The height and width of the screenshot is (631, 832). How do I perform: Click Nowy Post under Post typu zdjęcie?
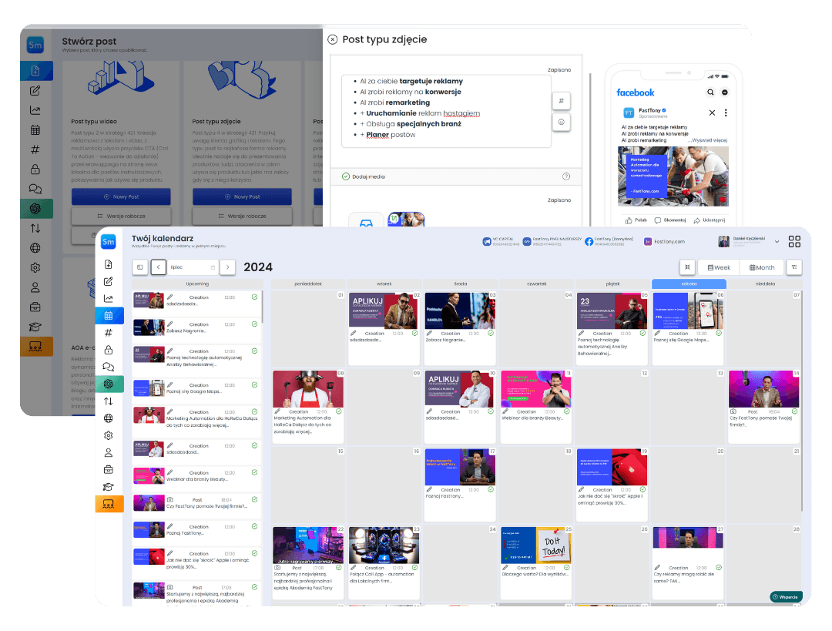pos(242,197)
